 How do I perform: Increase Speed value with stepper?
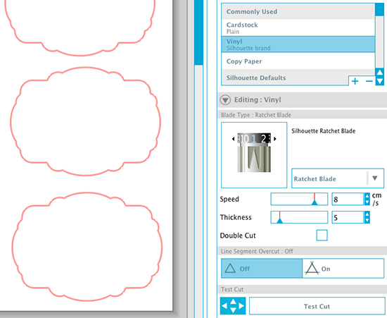click(367, 196)
